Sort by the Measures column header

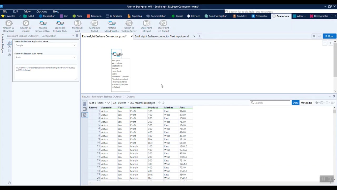[136, 108]
